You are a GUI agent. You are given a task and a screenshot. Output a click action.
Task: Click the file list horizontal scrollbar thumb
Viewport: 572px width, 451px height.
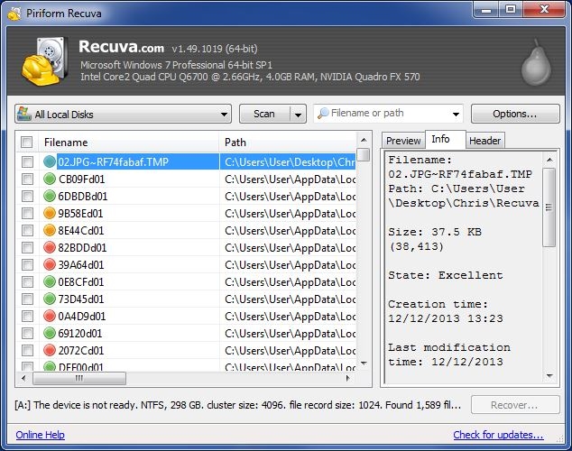tap(79, 378)
